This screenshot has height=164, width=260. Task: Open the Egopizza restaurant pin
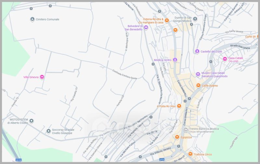177,137
